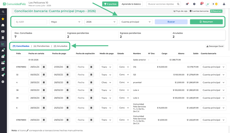Focus the Buscar acciones rápidas field
The image size is (230, 133).
[x=161, y=4]
